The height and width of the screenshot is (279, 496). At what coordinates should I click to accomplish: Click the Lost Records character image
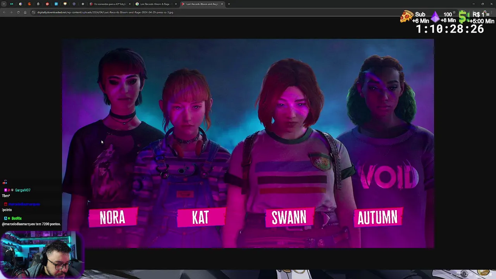[x=248, y=143]
